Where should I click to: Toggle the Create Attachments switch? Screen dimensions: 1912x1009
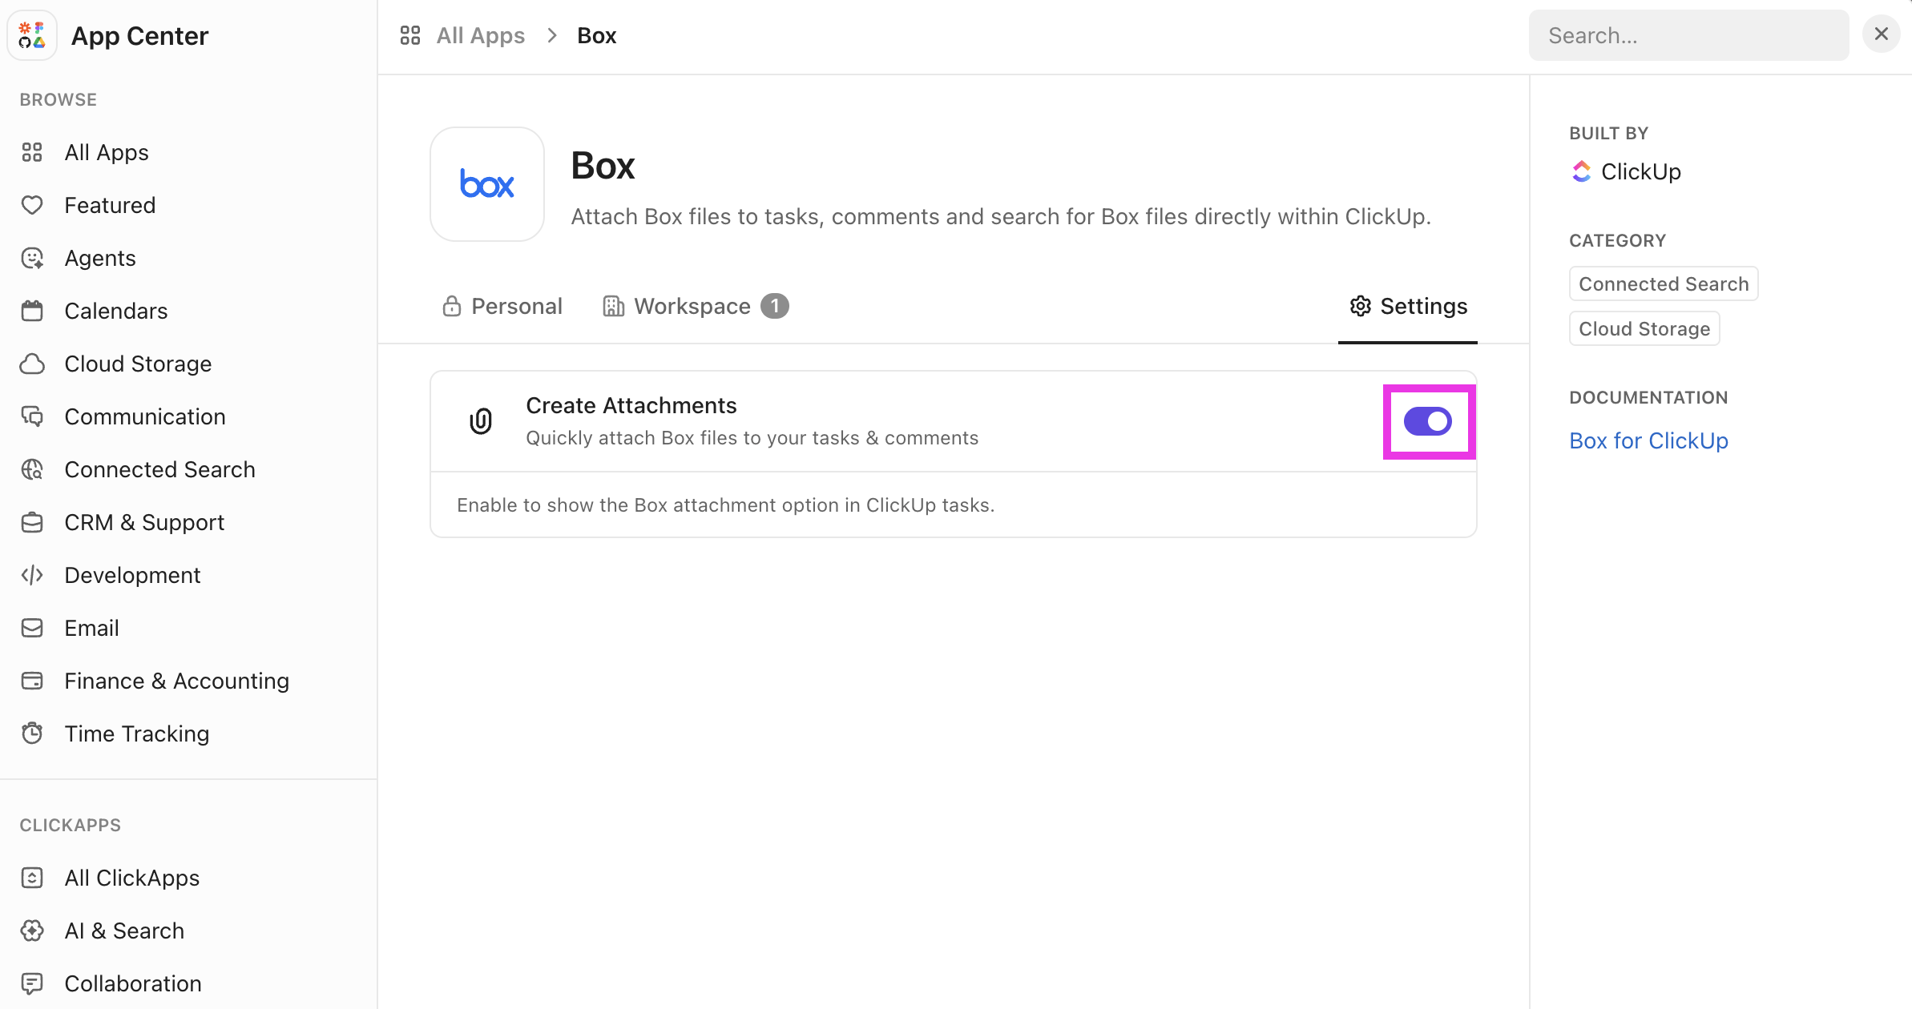pyautogui.click(x=1428, y=421)
